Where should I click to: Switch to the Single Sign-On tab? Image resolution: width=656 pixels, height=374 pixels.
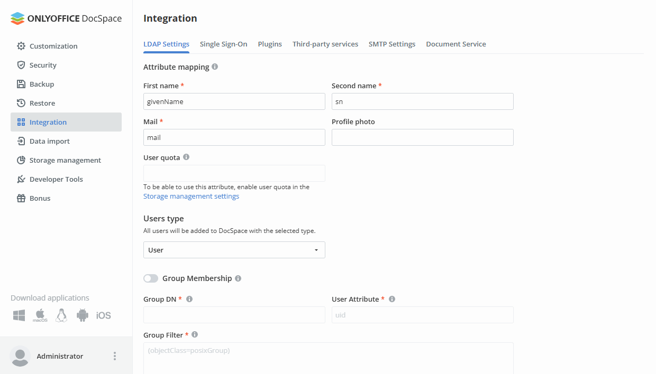(223, 44)
